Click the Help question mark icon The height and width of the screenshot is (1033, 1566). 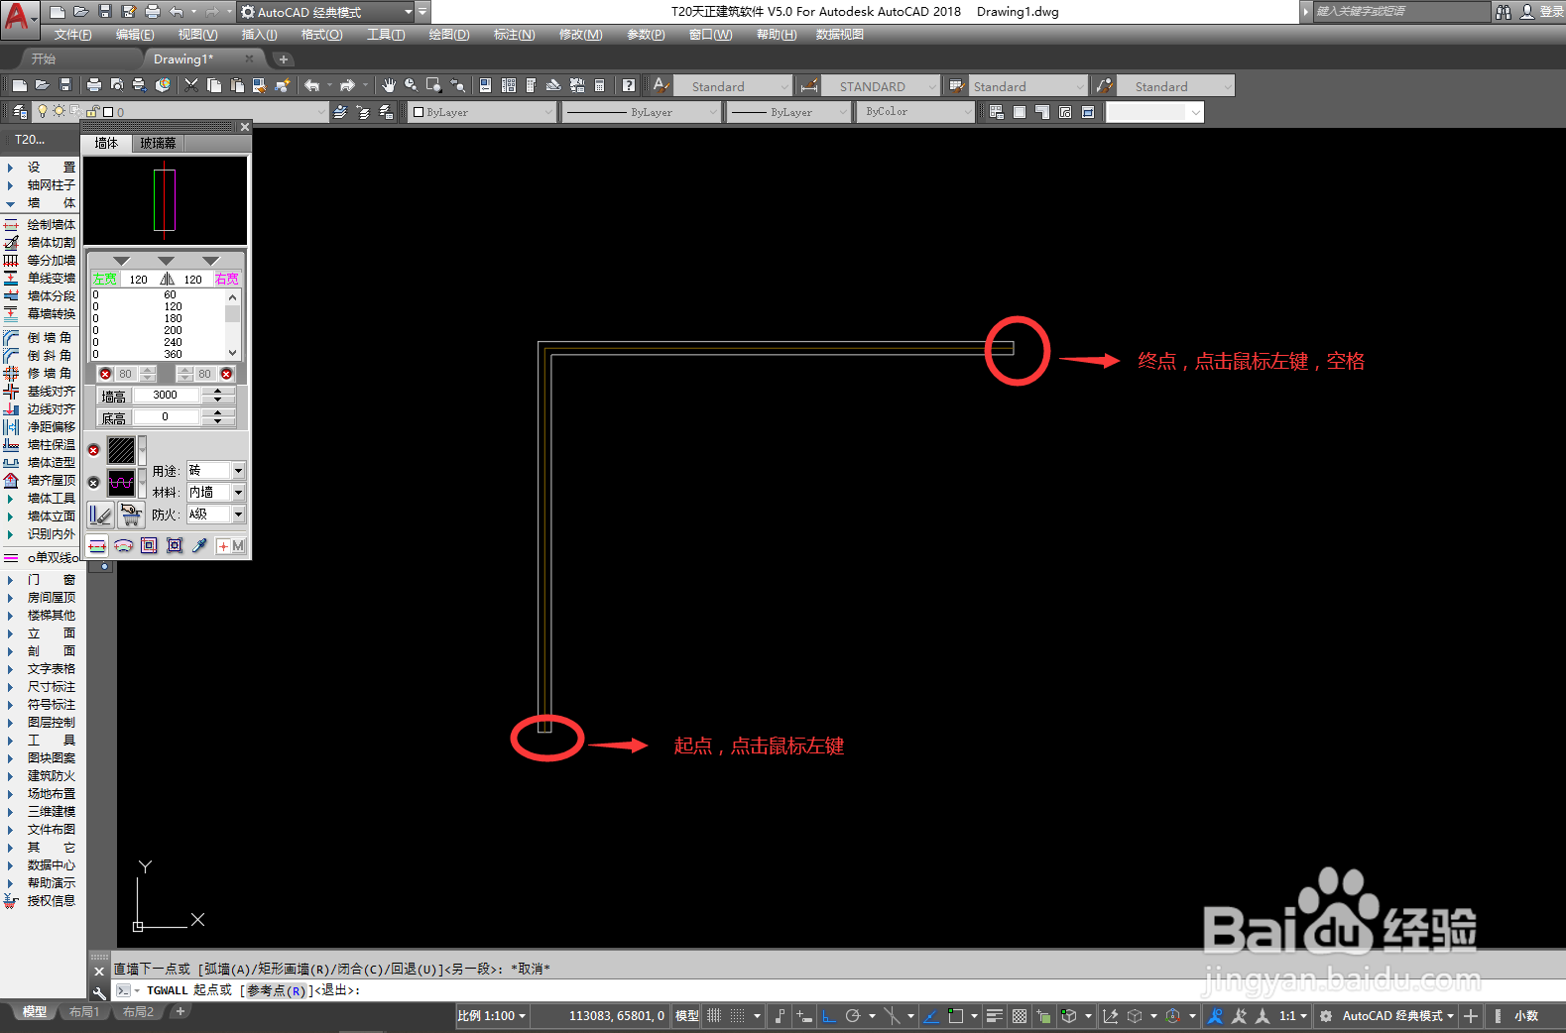[629, 85]
